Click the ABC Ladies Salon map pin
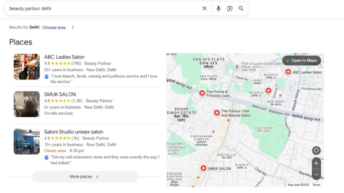The width and height of the screenshot is (344, 193). click(288, 71)
